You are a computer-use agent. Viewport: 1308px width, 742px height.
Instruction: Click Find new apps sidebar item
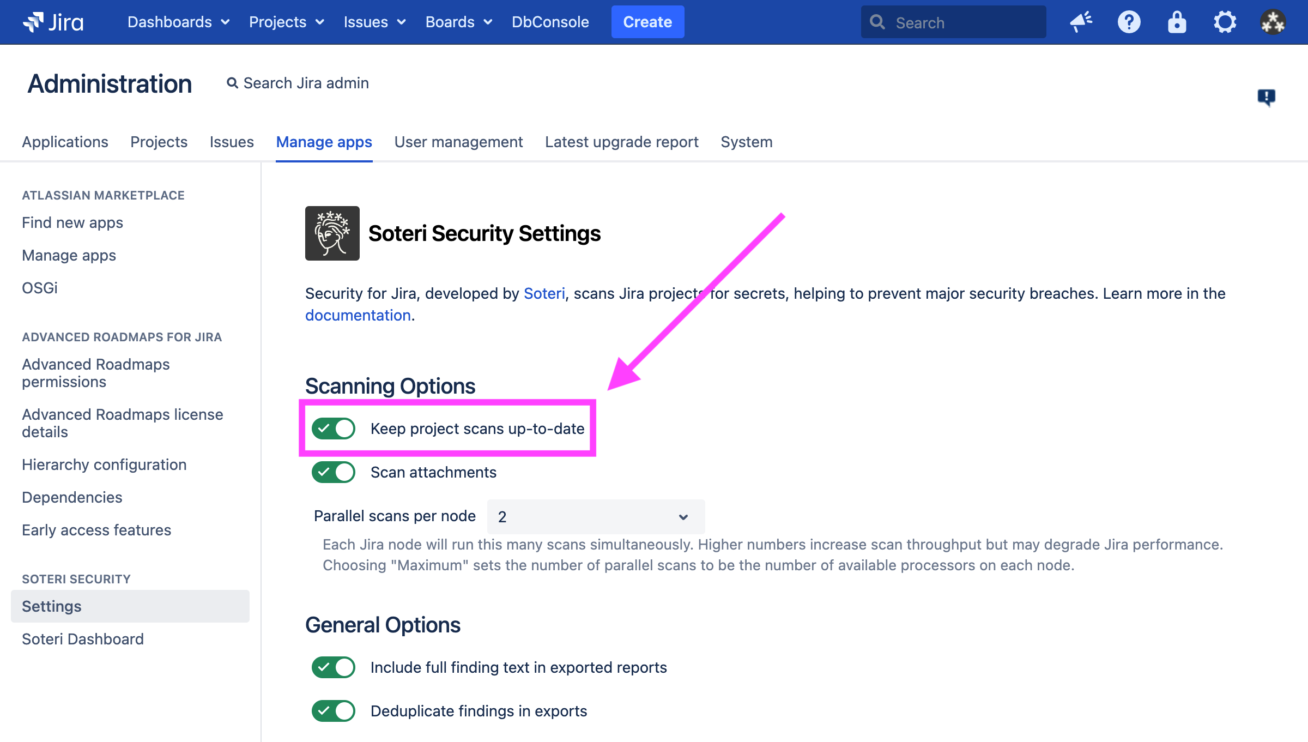[73, 222]
